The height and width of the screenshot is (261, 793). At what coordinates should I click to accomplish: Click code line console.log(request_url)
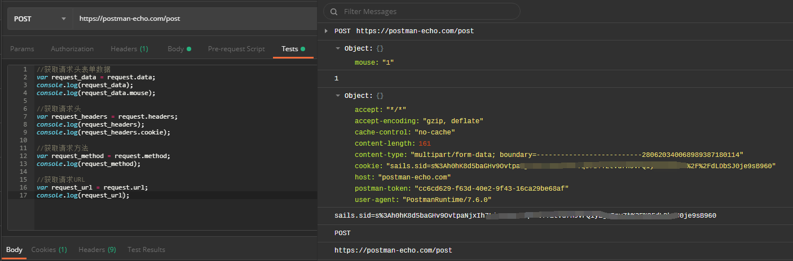(x=83, y=195)
